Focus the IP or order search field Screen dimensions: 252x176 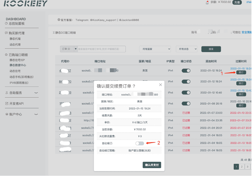coord(102,49)
